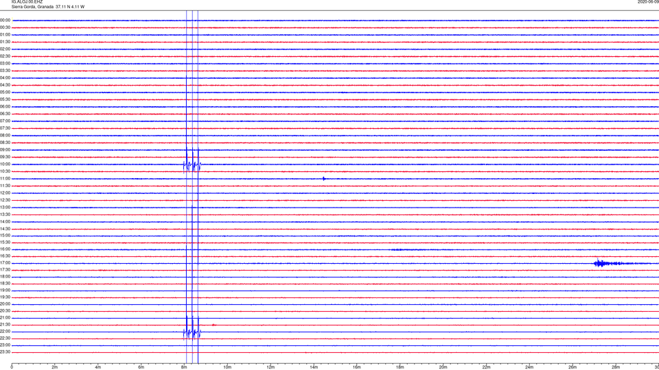Select the 23:00 time label
659x370 pixels.
[5, 345]
